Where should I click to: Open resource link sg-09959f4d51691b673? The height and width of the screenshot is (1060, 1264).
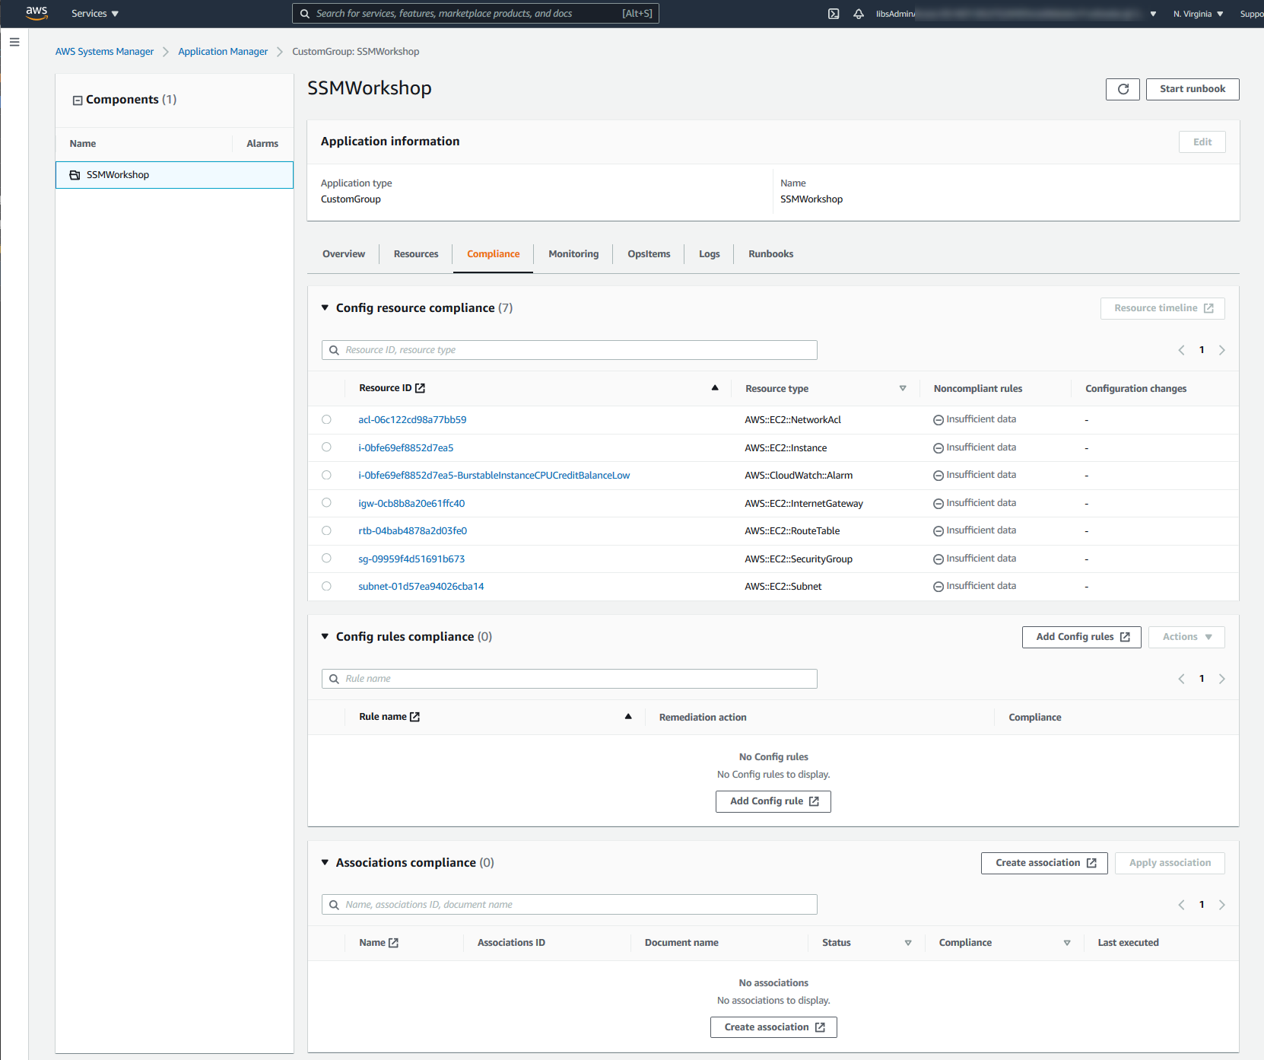tap(411, 559)
